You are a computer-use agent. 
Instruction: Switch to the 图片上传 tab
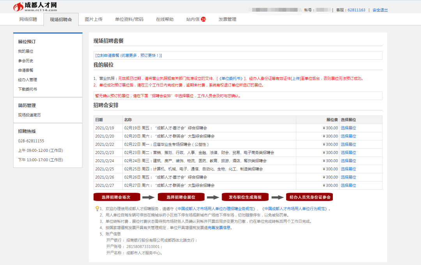click(94, 20)
